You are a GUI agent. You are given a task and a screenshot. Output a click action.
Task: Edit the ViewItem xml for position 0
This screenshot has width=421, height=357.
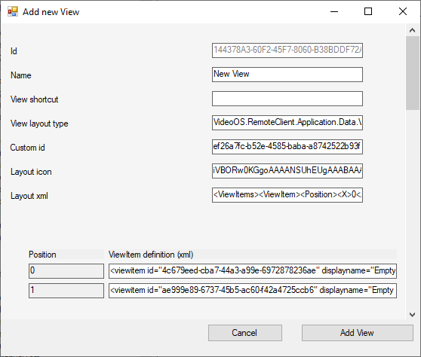pyautogui.click(x=253, y=271)
